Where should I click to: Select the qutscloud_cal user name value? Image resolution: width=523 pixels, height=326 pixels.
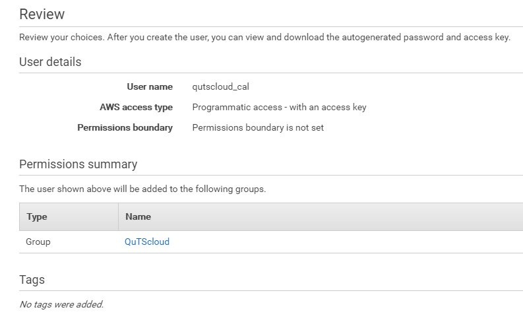[x=220, y=86]
